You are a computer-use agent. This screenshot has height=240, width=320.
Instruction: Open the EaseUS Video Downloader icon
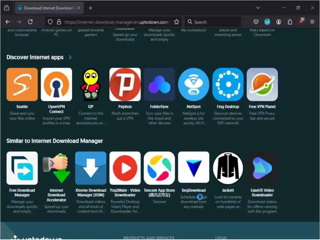pos(262,168)
